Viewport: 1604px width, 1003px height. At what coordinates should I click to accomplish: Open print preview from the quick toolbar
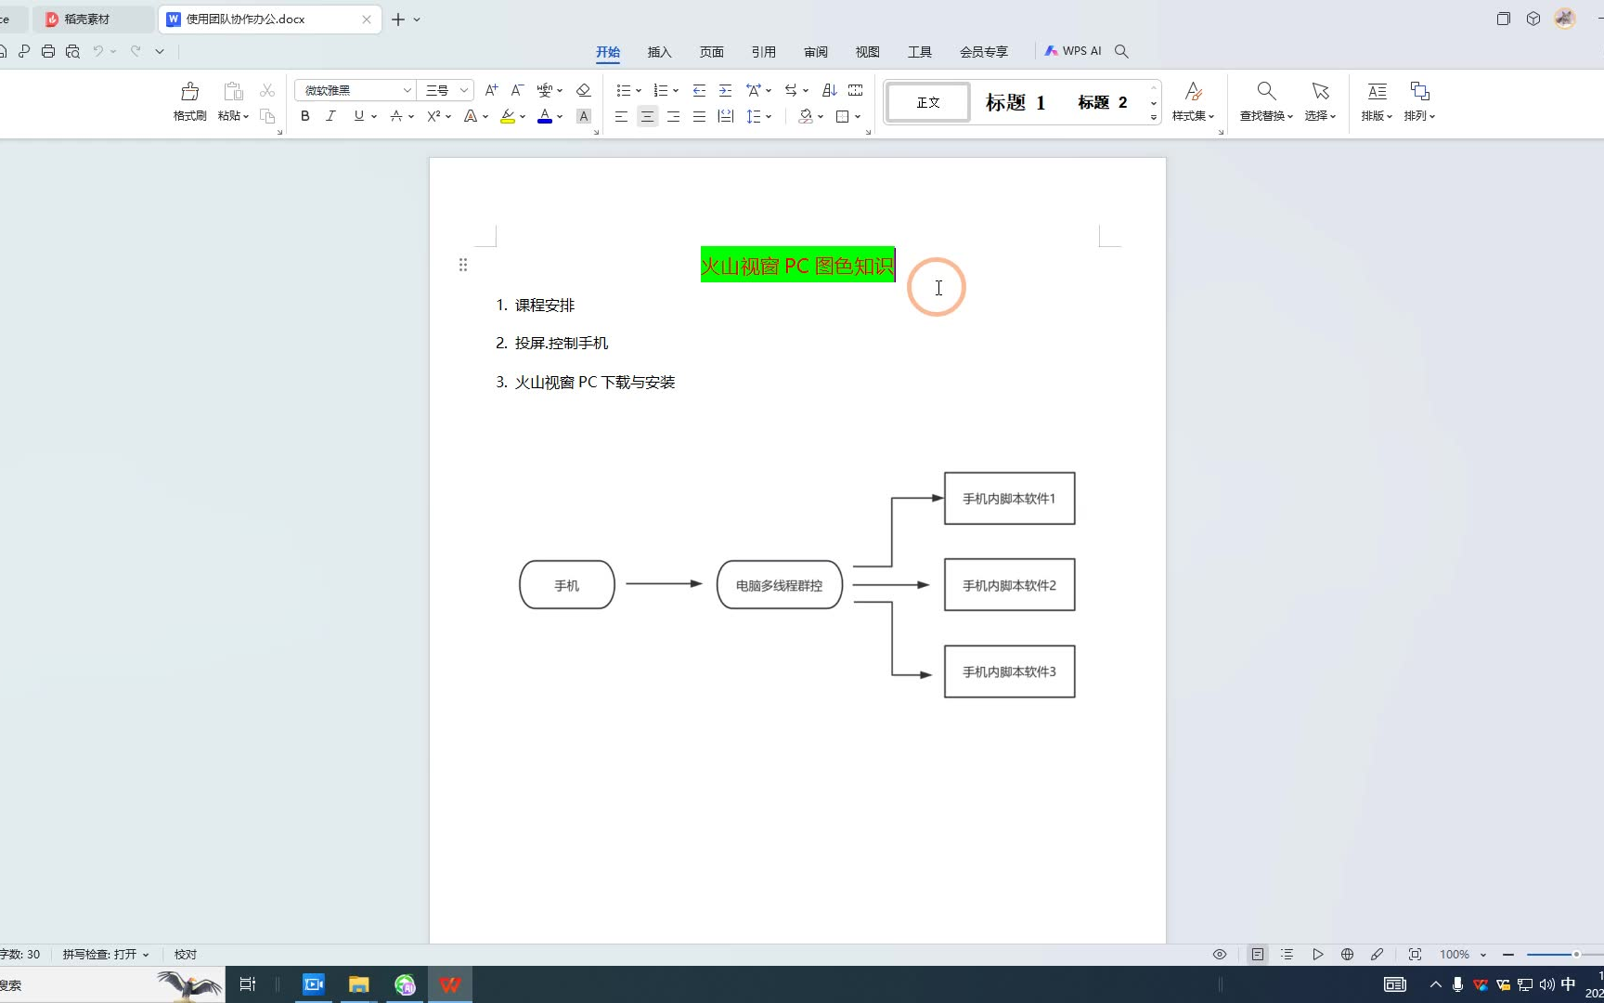[72, 51]
